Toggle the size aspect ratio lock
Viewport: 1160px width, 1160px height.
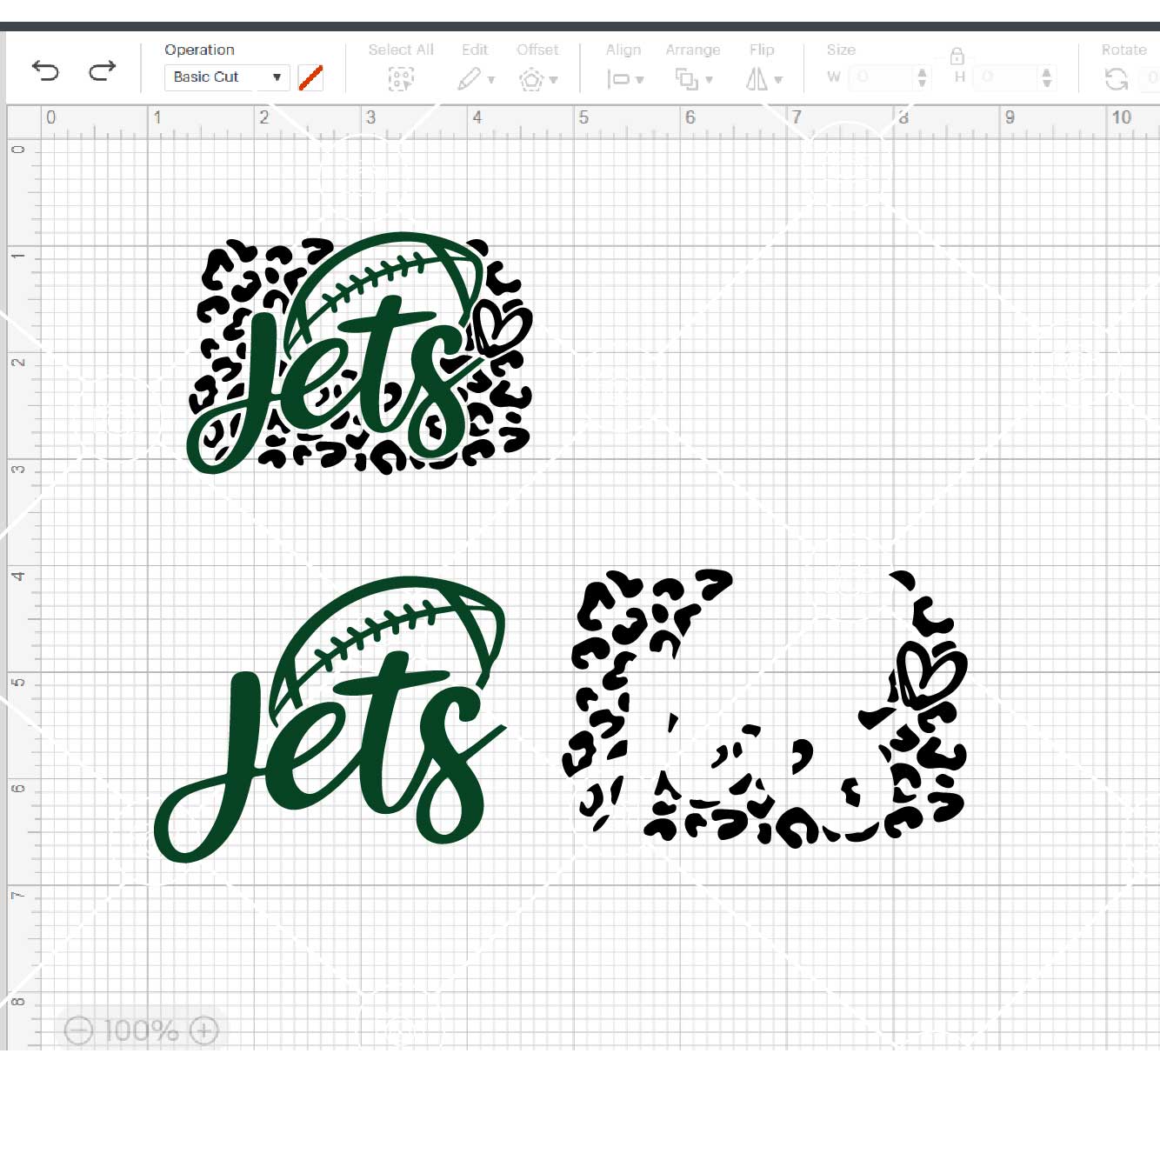957,57
